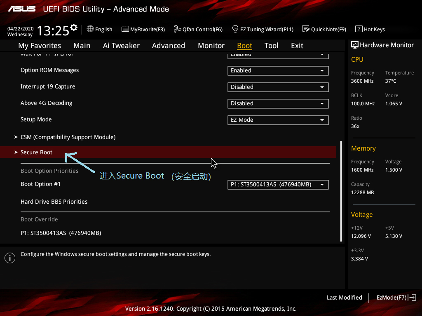This screenshot has width=422, height=316.
Task: Click the Option ROM Messages label
Action: point(50,70)
